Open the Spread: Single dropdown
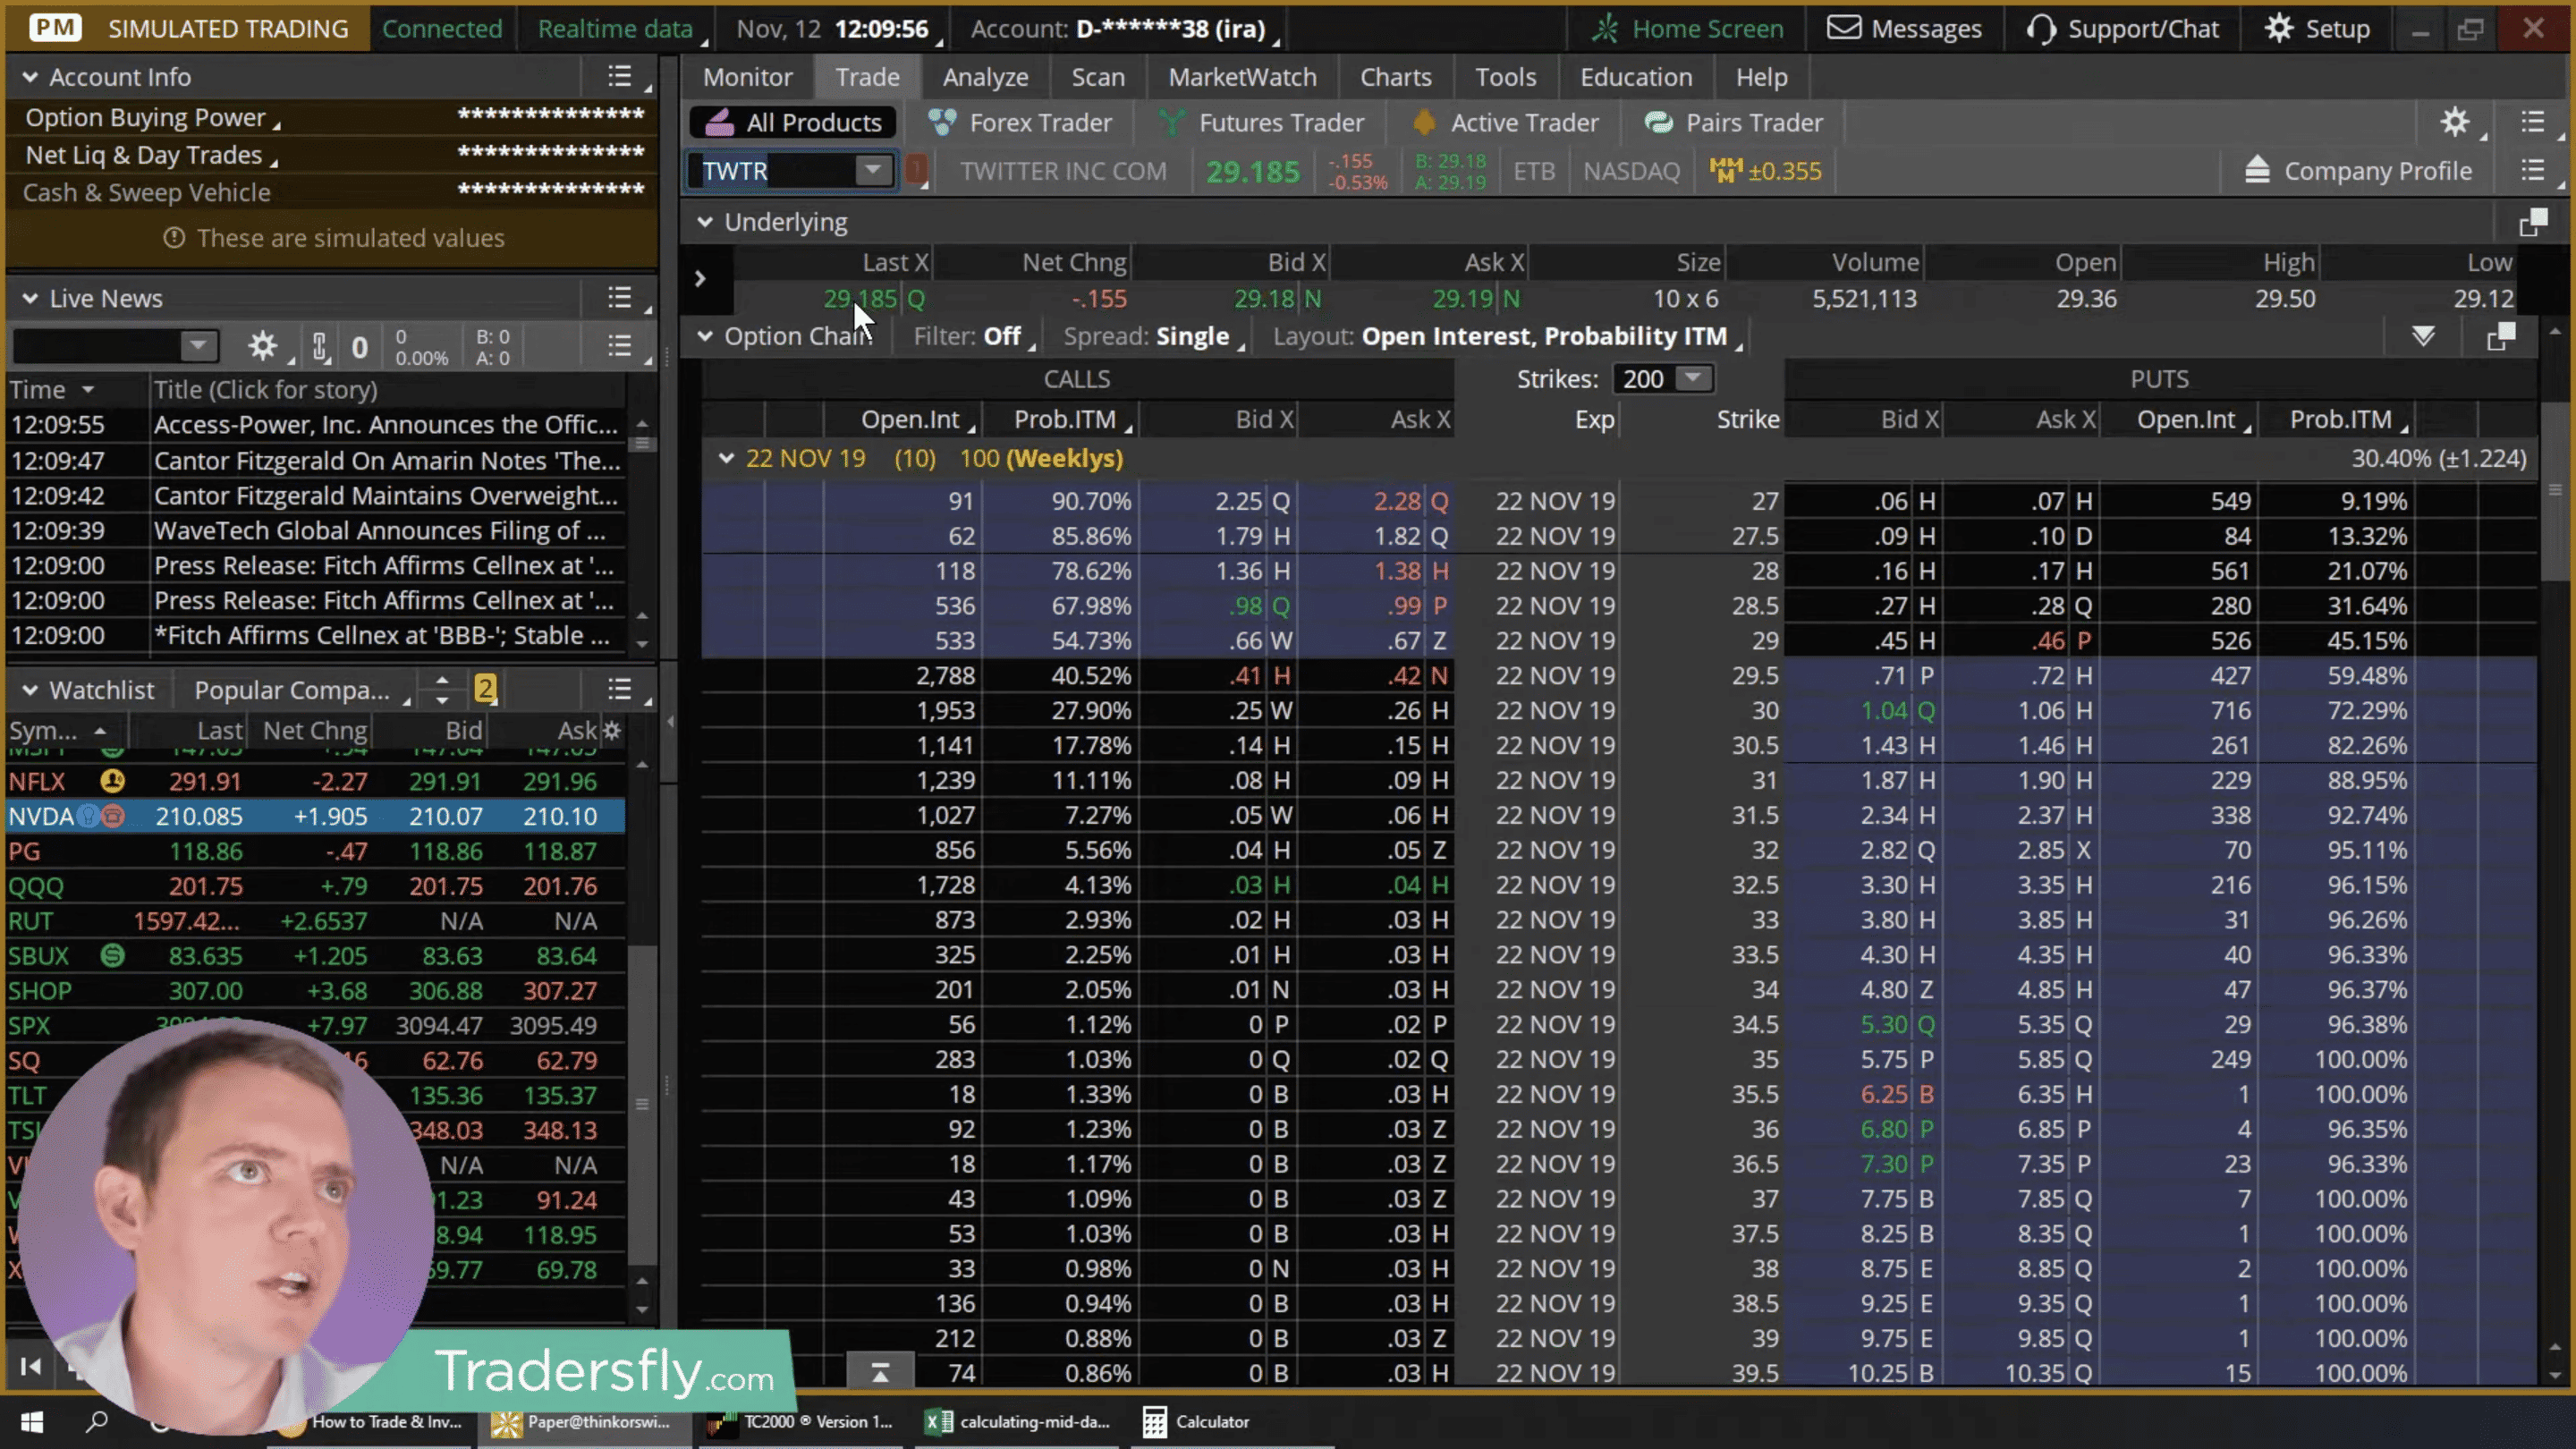The image size is (2576, 1449). click(1153, 336)
